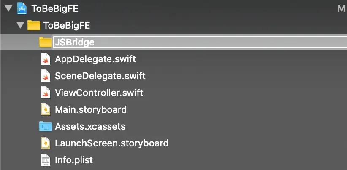
Task: Collapse the ToBeBigFE group folder triangle
Action: click(x=19, y=25)
